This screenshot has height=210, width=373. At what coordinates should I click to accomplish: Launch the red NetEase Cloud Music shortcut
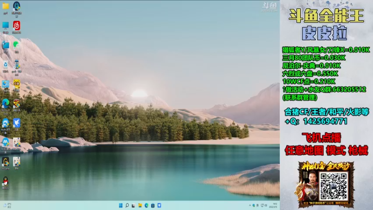point(16,26)
